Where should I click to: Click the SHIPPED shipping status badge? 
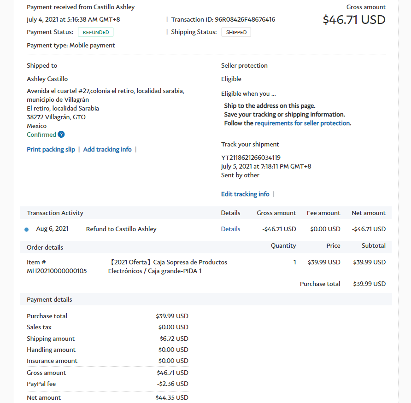(236, 32)
